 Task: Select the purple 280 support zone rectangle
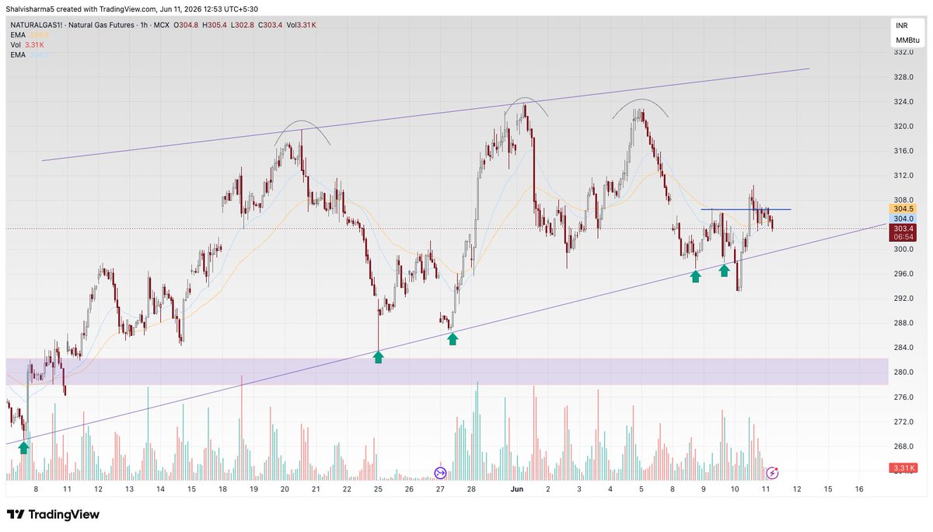(x=447, y=371)
